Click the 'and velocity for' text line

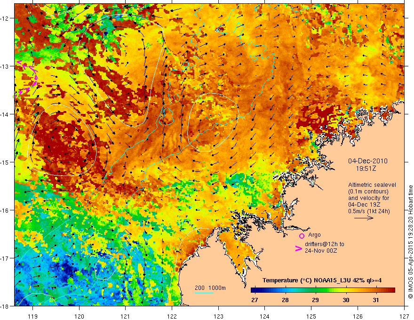368,198
